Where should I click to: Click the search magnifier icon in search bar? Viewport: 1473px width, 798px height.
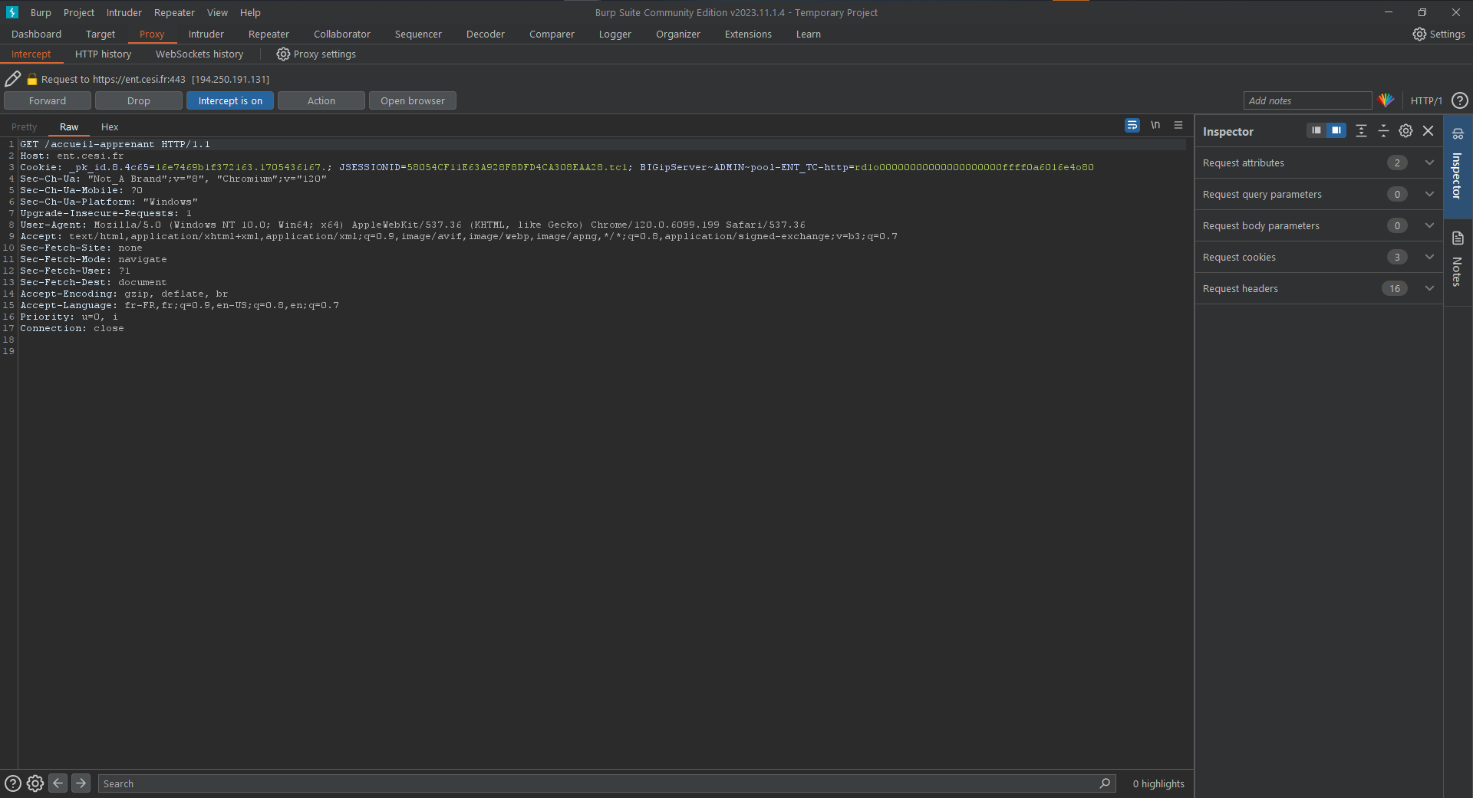point(1105,783)
